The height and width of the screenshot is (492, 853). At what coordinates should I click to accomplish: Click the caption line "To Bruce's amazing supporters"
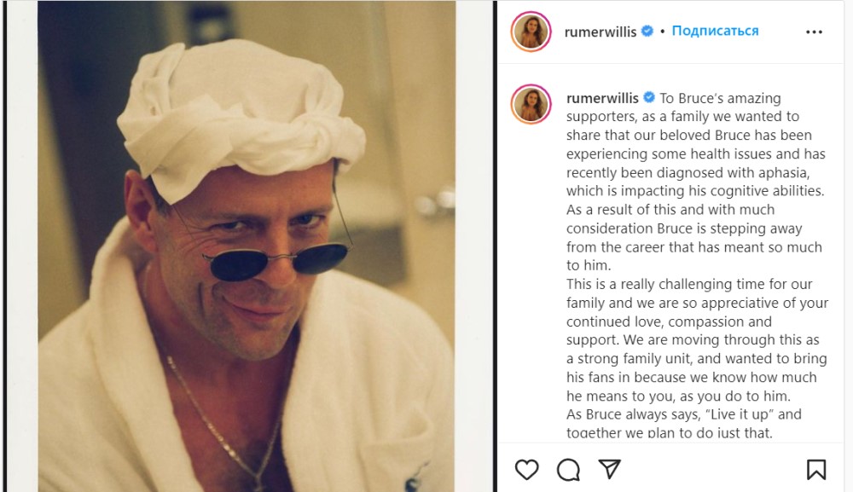pyautogui.click(x=720, y=97)
